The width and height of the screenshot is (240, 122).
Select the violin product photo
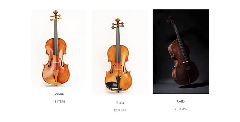pos(58,48)
